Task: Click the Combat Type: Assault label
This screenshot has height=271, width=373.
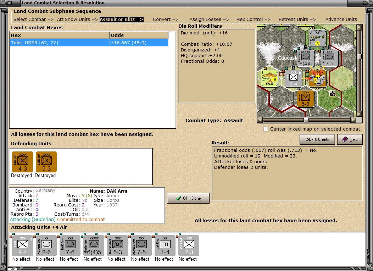Action: tap(214, 120)
